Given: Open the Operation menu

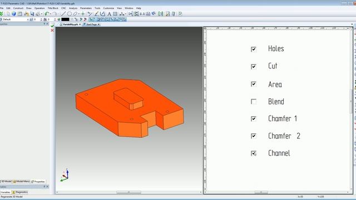Looking at the screenshot, I should point(39,8).
